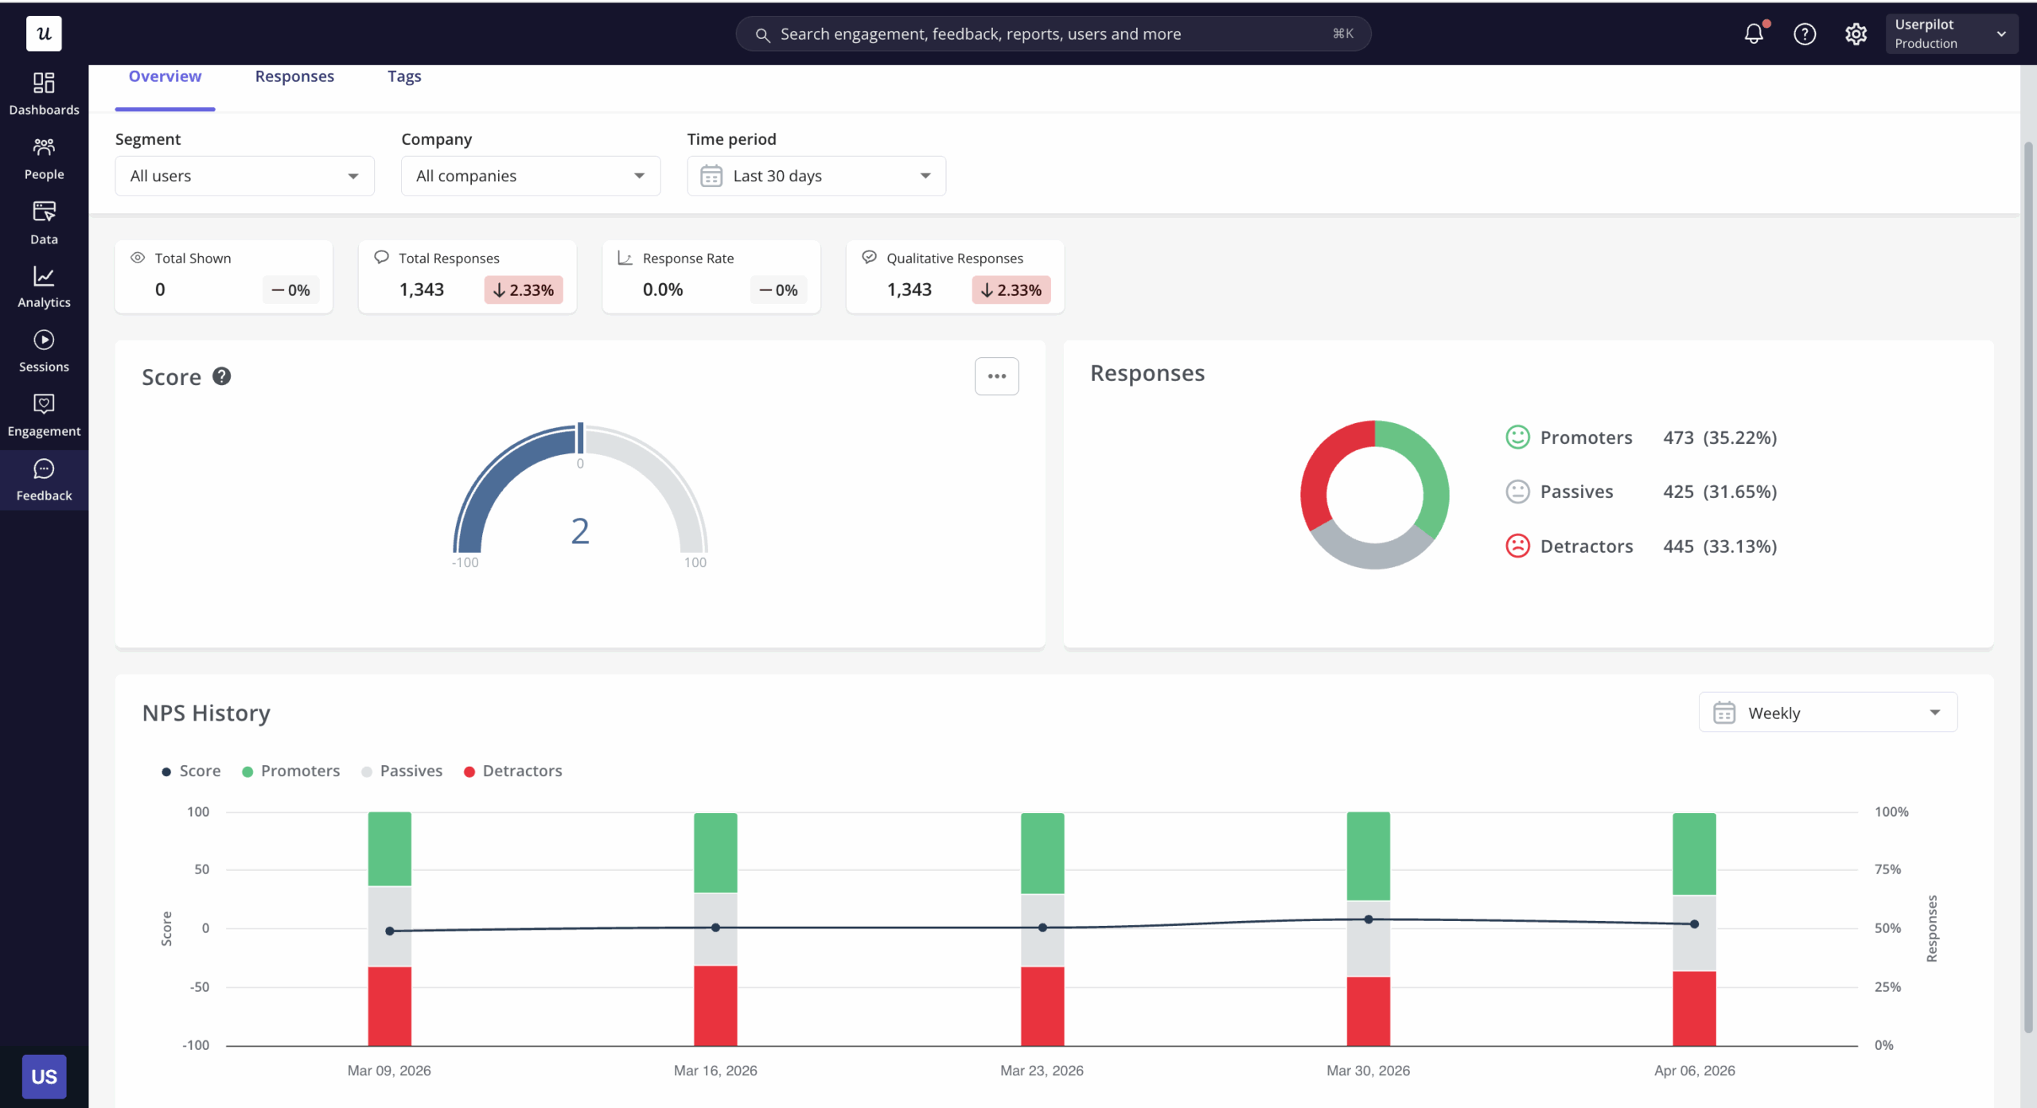Viewport: 2037px width, 1108px height.
Task: Click the Promoters 473 (35.22%) value
Action: tap(1720, 437)
